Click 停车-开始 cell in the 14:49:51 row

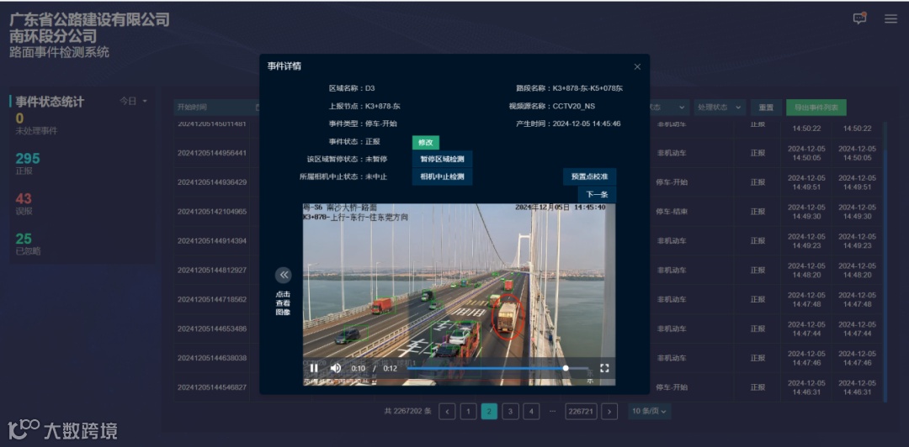tap(672, 181)
